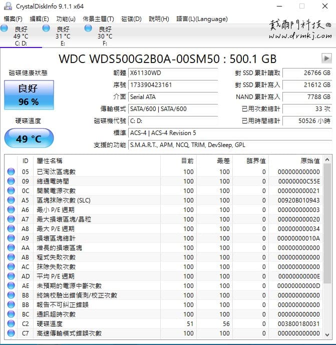
Task: Select the 未預期的電源中斷次數 attribute name
Action: [x=69, y=285]
